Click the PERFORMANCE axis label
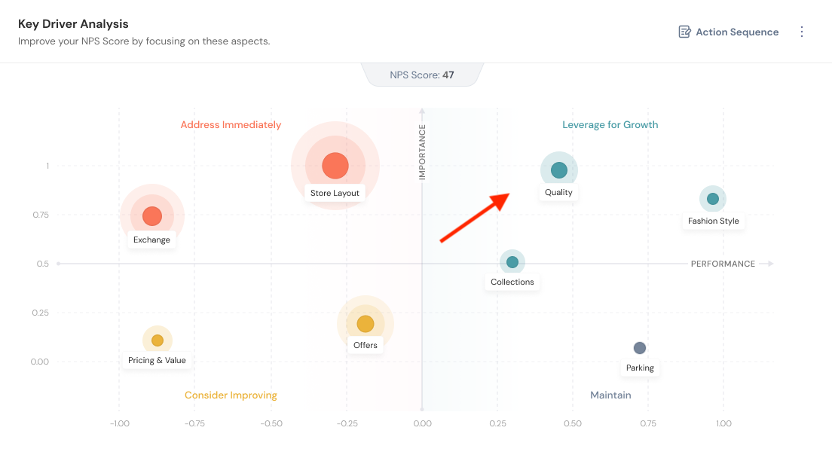Screen dimensions: 832x461 click(723, 264)
